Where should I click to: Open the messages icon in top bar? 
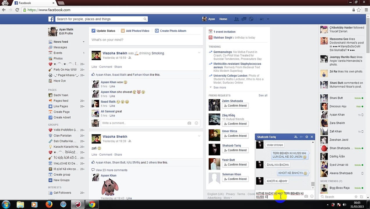[244, 19]
